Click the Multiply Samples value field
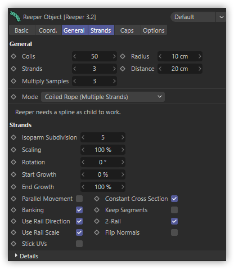This screenshot has height=269, width=234. 94,81
